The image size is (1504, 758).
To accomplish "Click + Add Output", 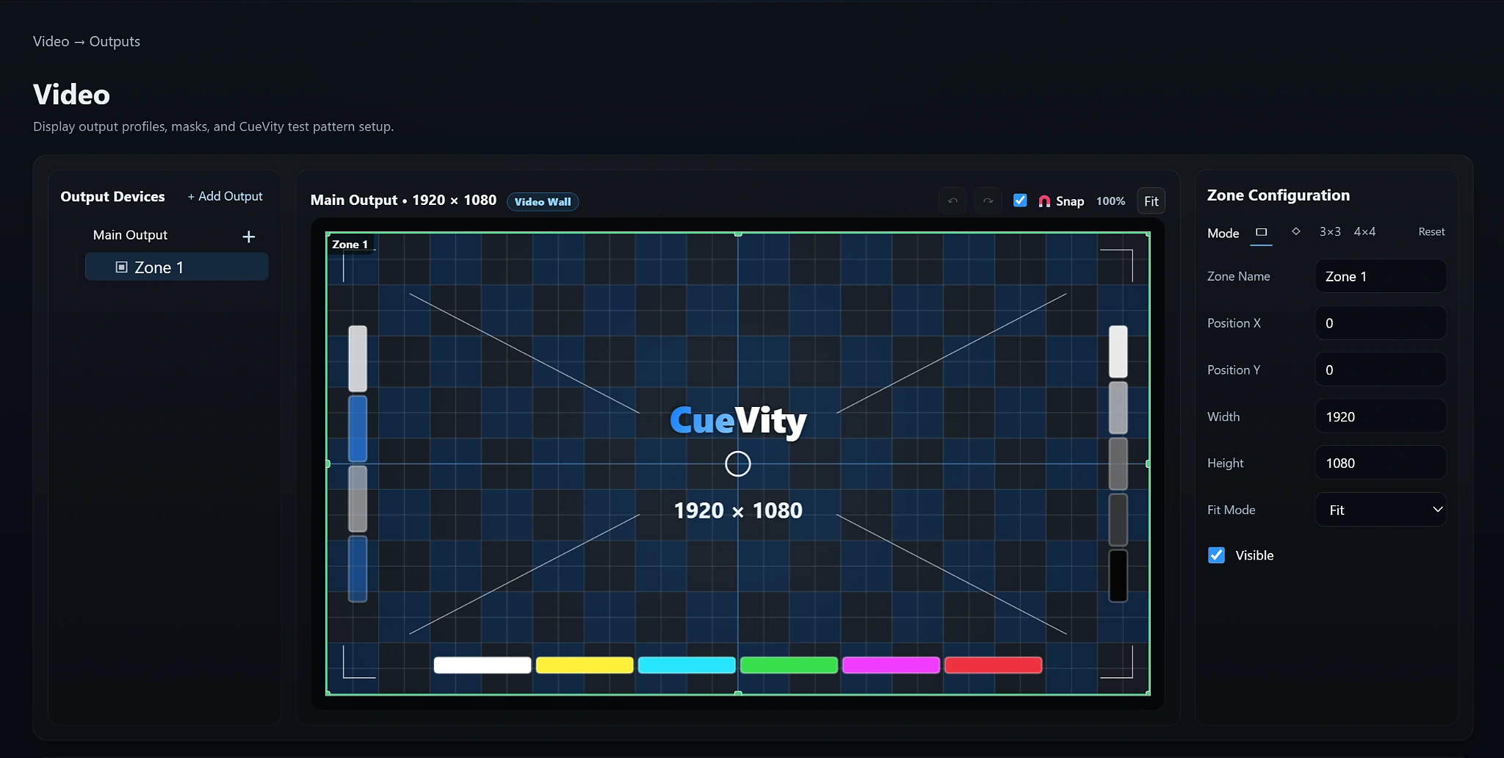I will (x=225, y=196).
